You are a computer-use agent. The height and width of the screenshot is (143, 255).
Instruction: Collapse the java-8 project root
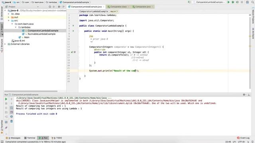pos(5,10)
